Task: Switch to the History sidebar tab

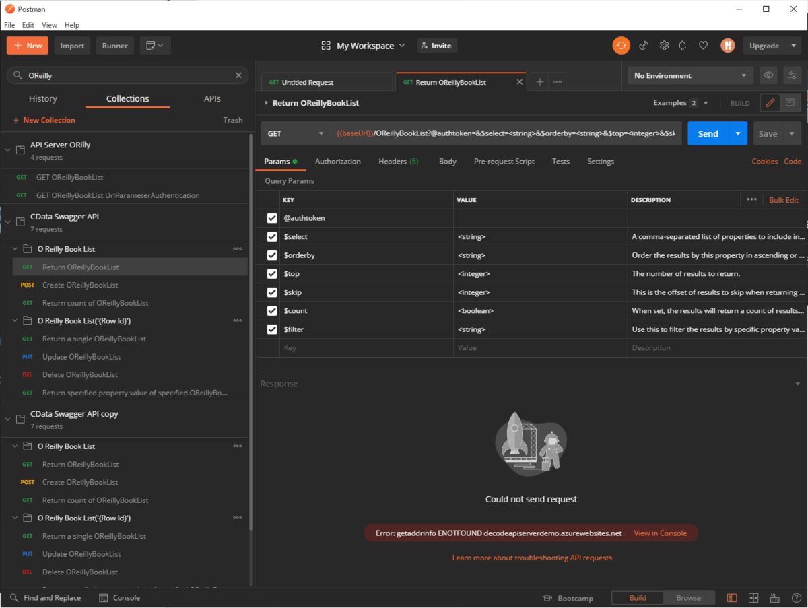Action: pyautogui.click(x=43, y=98)
